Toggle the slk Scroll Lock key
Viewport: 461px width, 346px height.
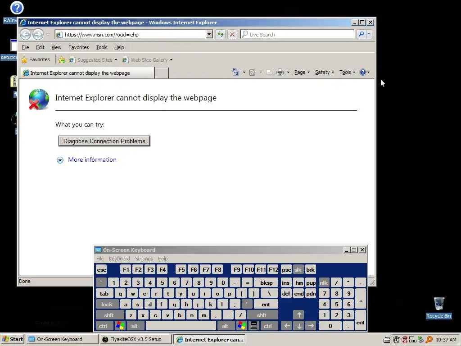pyautogui.click(x=298, y=269)
